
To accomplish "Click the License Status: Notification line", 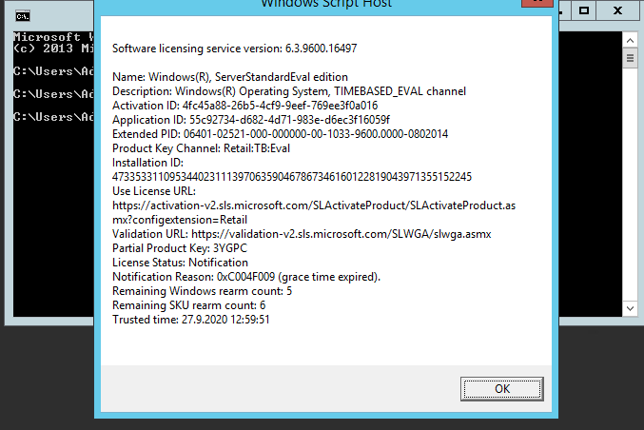I will (180, 262).
